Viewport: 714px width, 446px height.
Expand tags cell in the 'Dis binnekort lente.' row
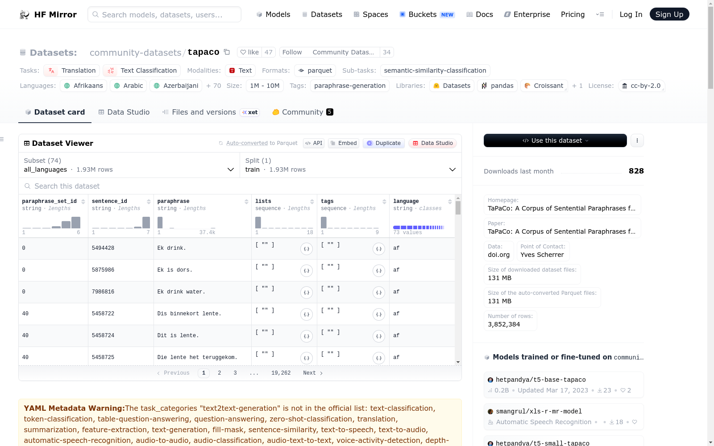[379, 314]
